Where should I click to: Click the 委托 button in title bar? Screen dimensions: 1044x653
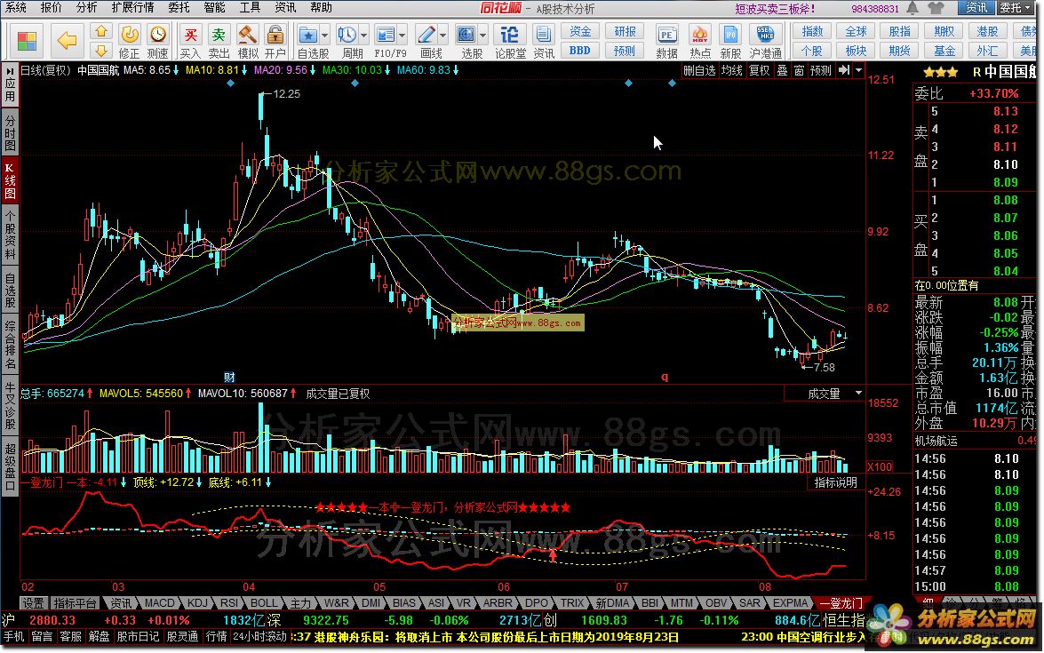click(1014, 8)
